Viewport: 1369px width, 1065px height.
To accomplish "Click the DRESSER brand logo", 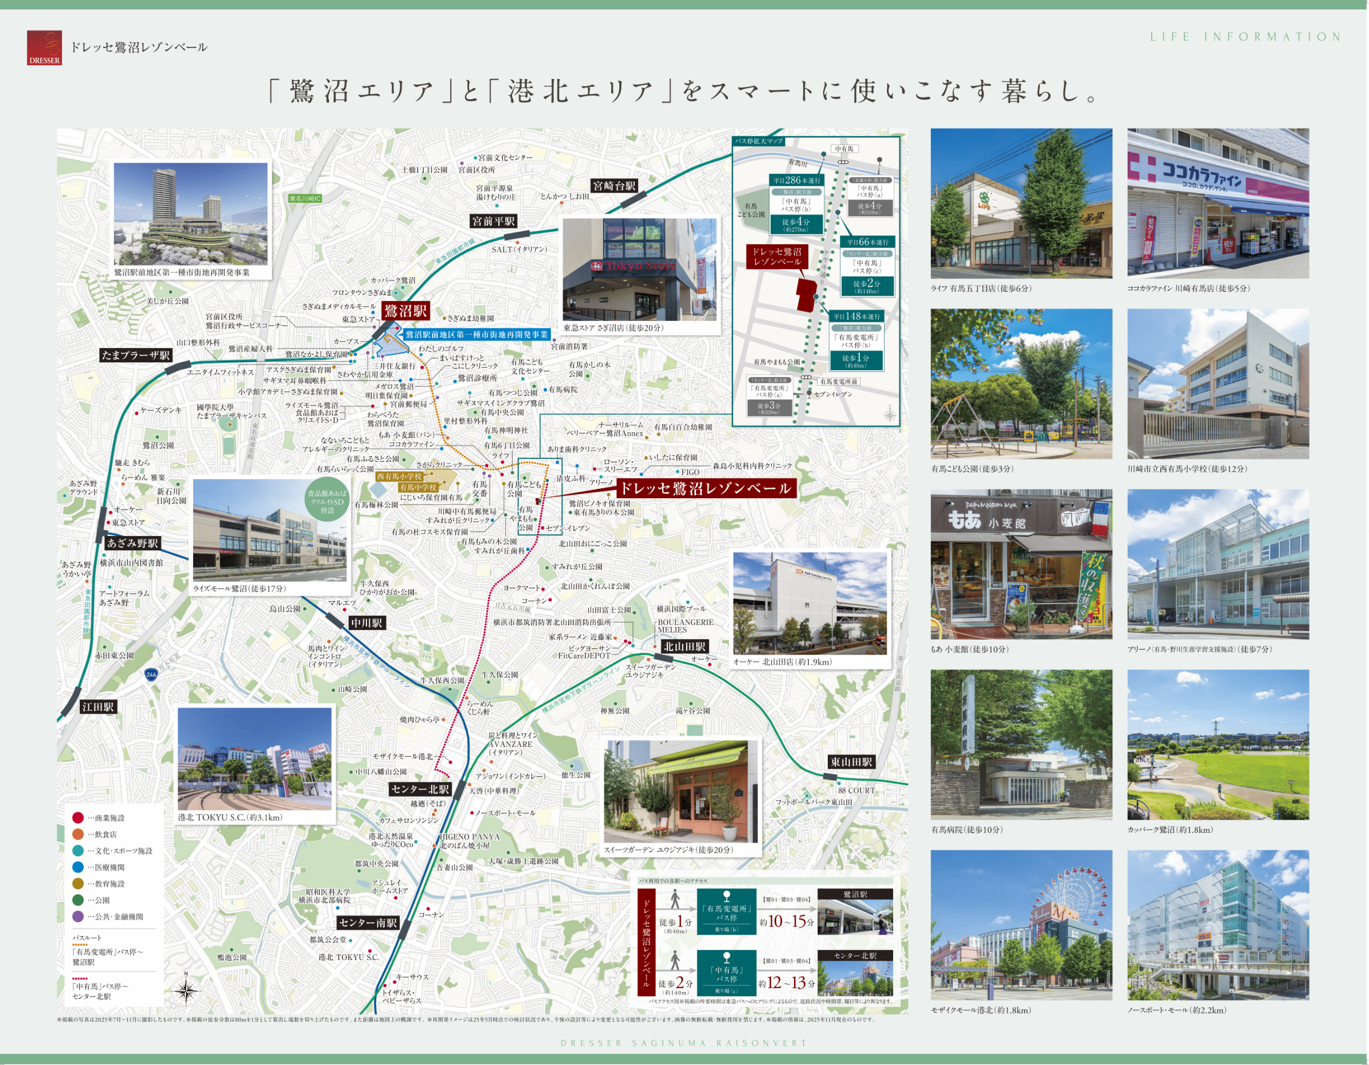I will (x=44, y=48).
